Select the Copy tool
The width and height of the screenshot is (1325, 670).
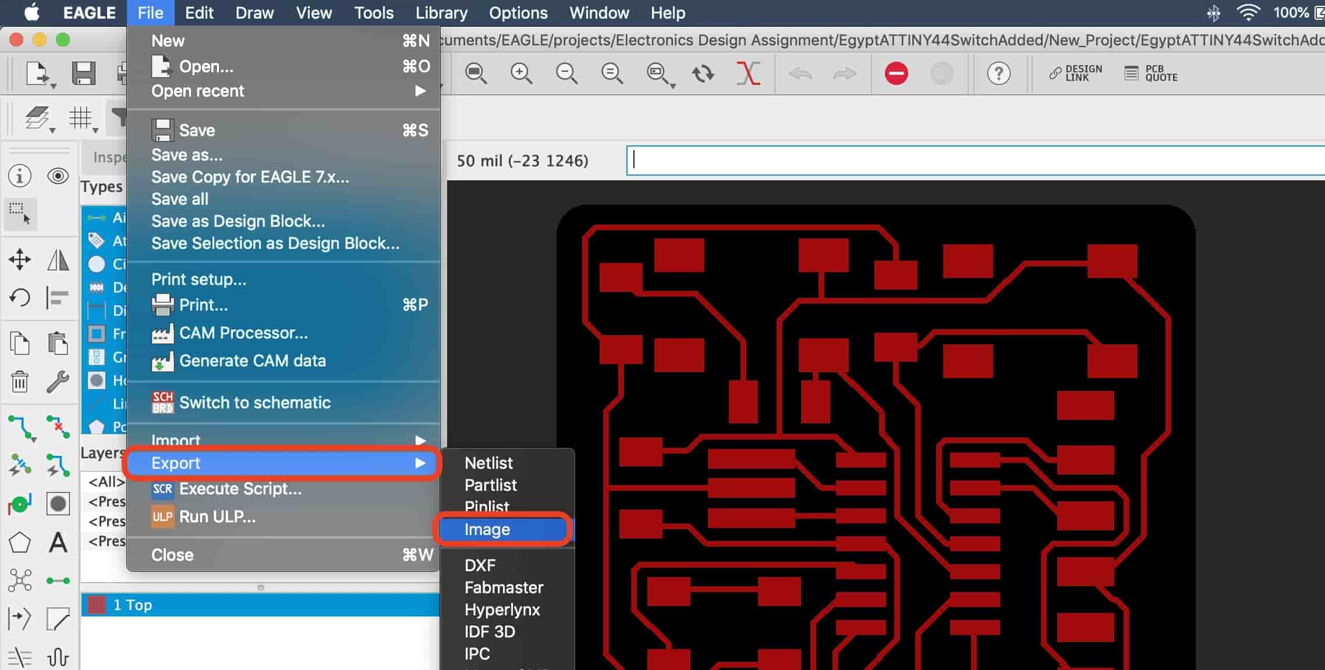[x=20, y=343]
